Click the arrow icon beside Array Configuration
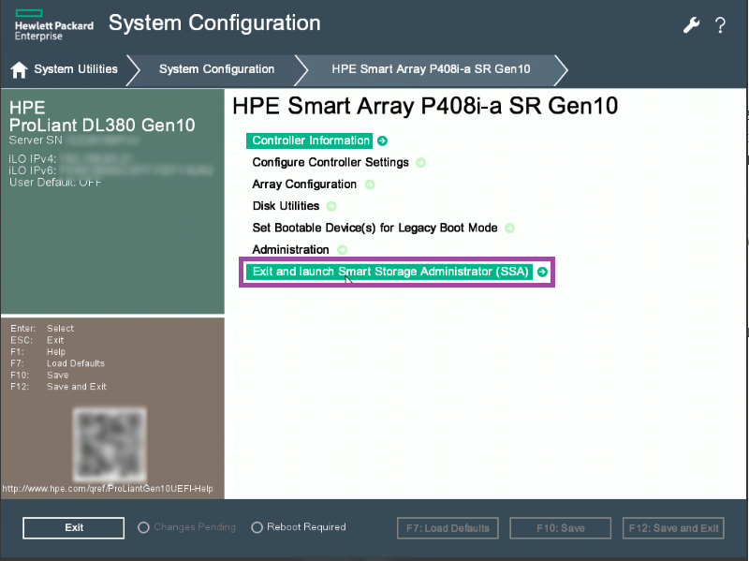Screen dimensions: 749x561 [370, 185]
